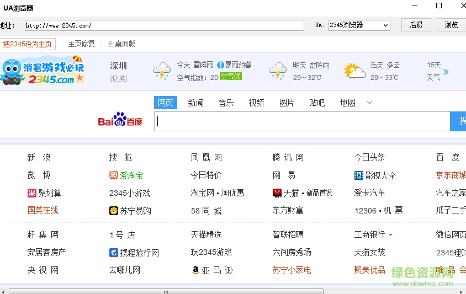
Task: Click the 影视大全 film icon
Action: pyautogui.click(x=359, y=175)
